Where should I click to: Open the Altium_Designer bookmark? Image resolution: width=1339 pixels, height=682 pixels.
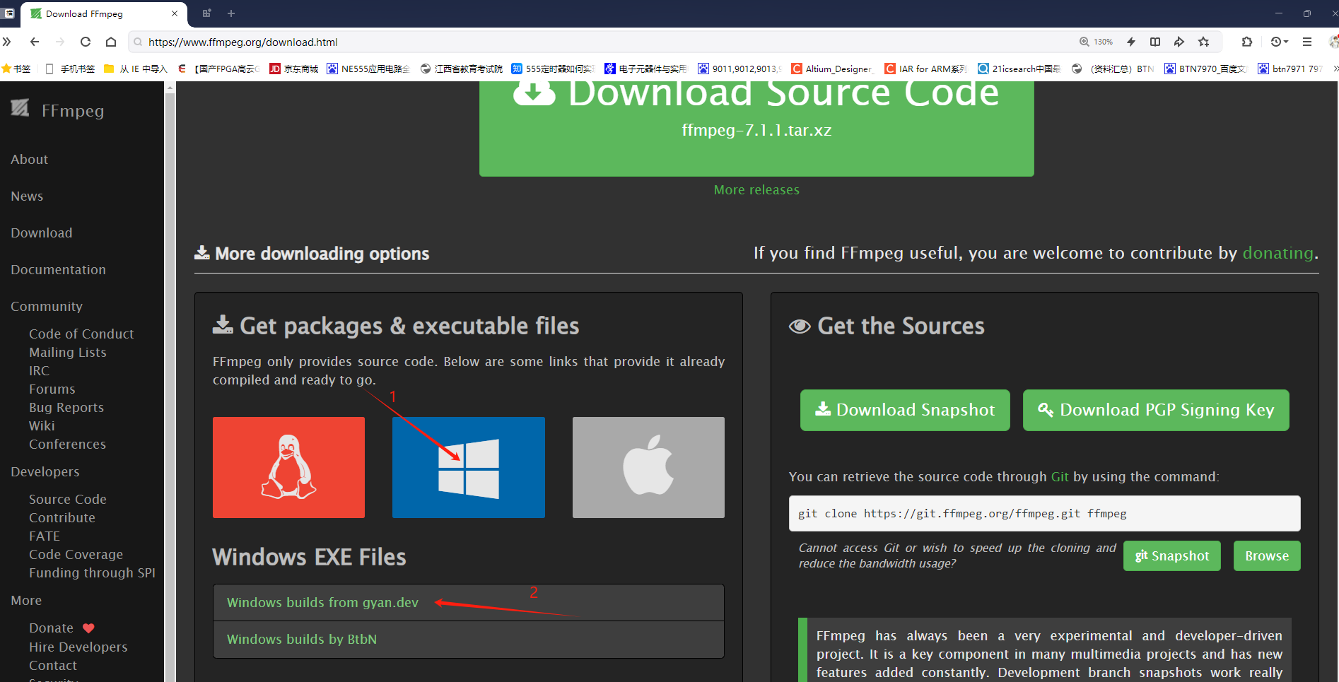(833, 69)
